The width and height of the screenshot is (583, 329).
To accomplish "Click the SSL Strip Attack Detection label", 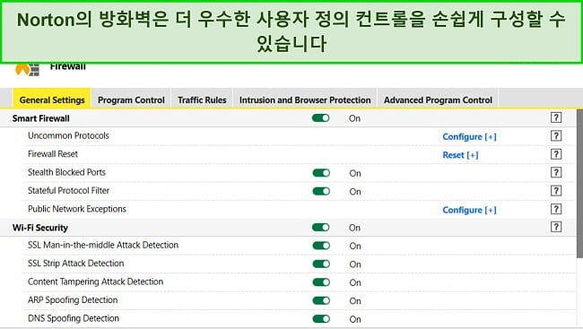I will tap(76, 264).
